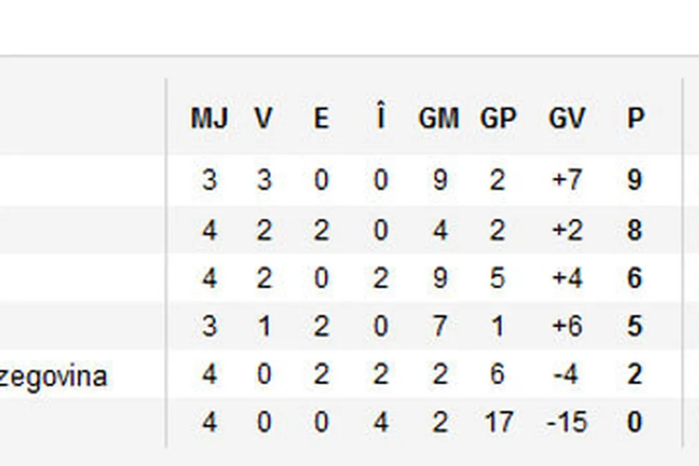Image resolution: width=699 pixels, height=466 pixels.
Task: Select the +4 goal difference cell
Action: (x=567, y=278)
